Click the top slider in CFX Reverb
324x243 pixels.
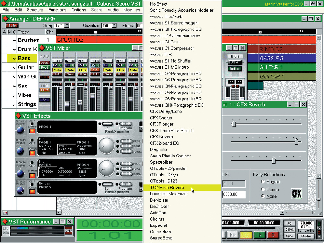pyautogui.click(x=234, y=124)
